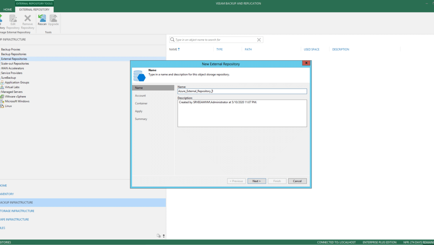The image size is (434, 245).
Task: Click into the Description text area
Action: (242, 113)
